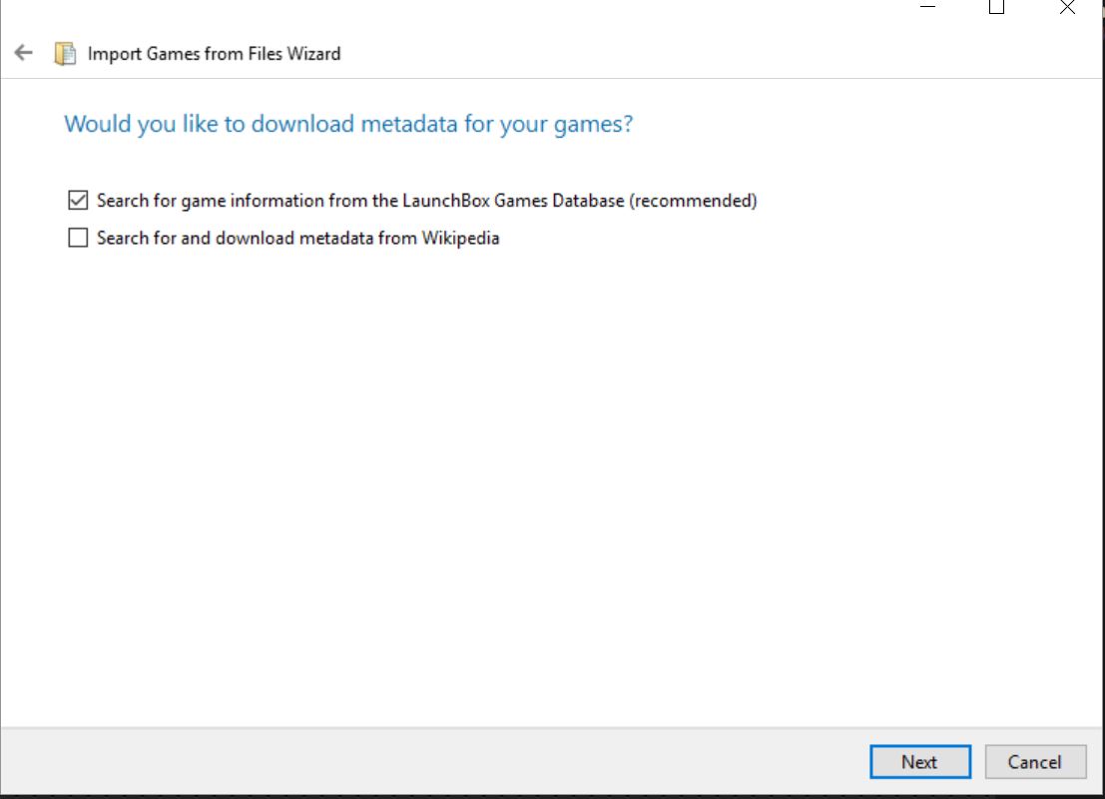Enable the Wikipedia metadata checkbox
Viewport: 1105px width, 799px height.
coord(78,239)
